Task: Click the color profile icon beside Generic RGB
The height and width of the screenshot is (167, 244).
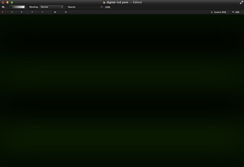Action: click(x=212, y=12)
